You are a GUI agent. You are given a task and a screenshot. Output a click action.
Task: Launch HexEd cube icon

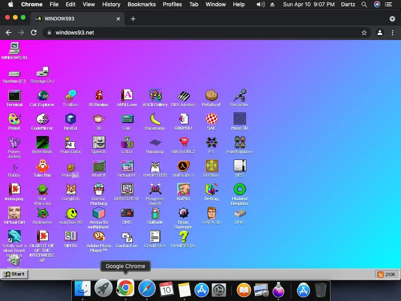(70, 120)
